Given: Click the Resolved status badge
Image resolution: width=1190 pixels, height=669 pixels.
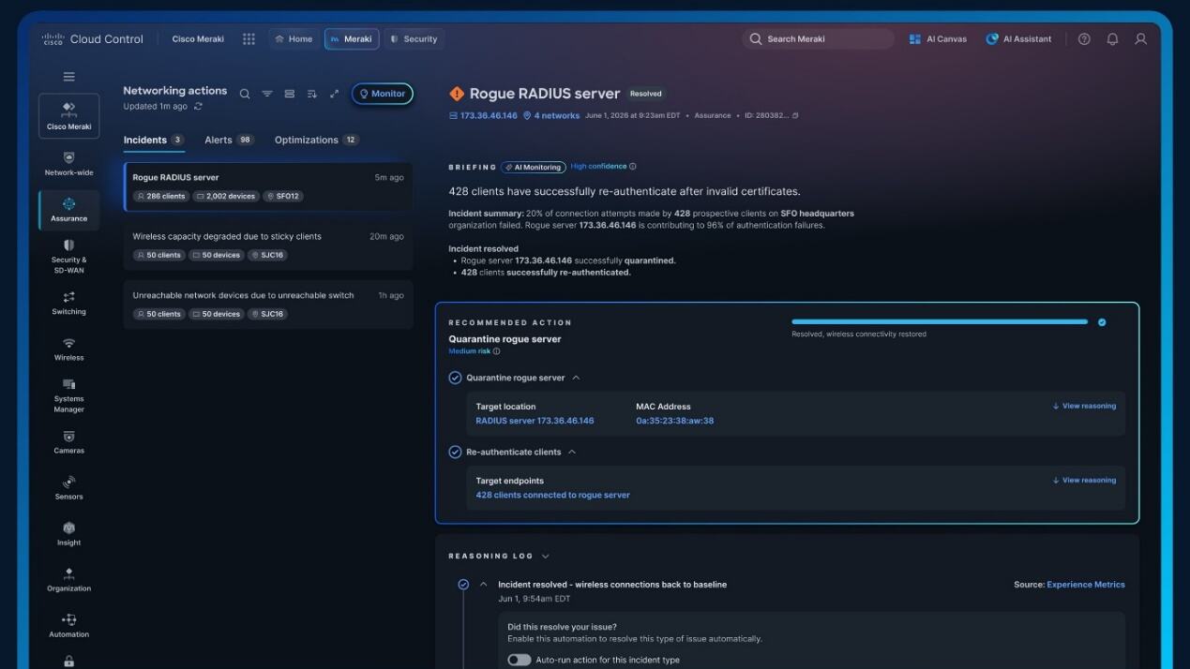Looking at the screenshot, I should 645,94.
